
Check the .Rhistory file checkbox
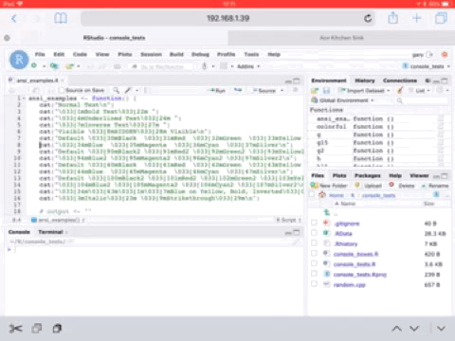[314, 243]
